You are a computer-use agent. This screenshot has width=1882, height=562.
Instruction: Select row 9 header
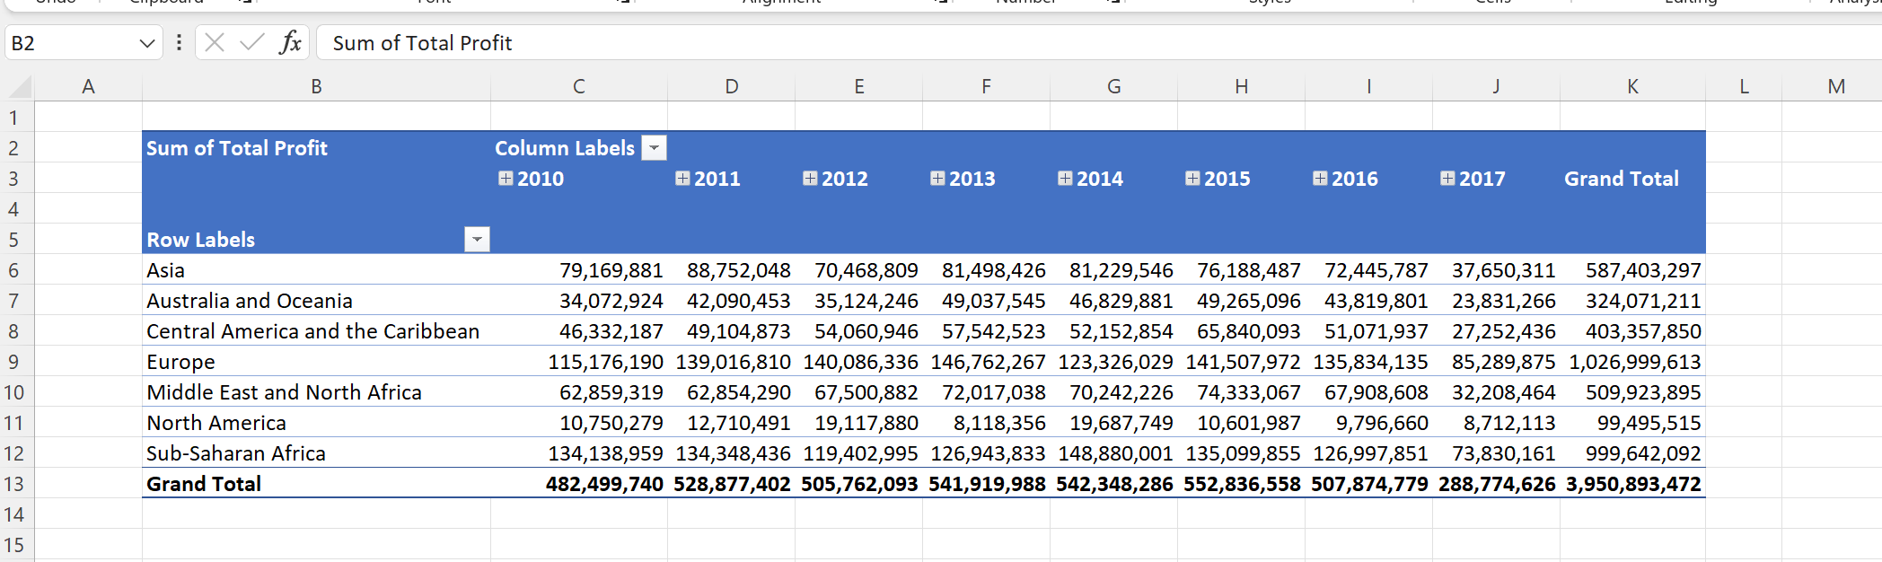(x=13, y=362)
